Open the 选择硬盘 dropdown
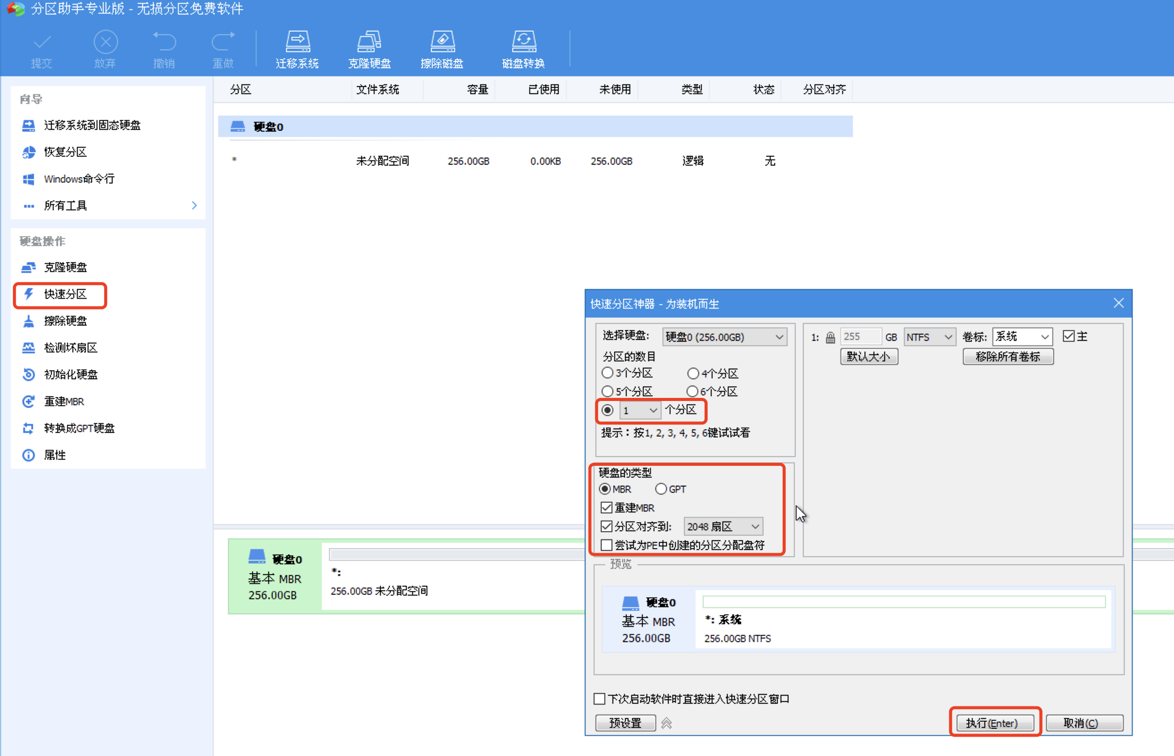Viewport: 1174px width, 756px height. (724, 337)
